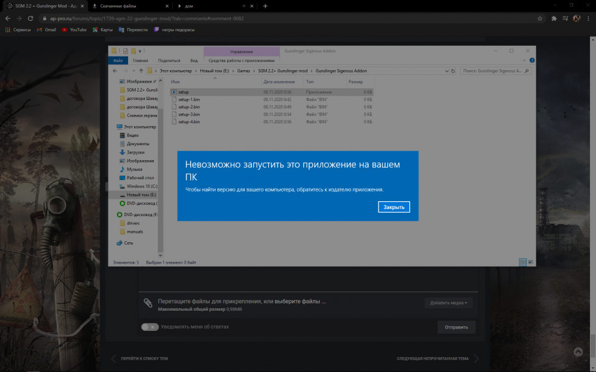Click the paperclip attachment icon

pos(148,303)
